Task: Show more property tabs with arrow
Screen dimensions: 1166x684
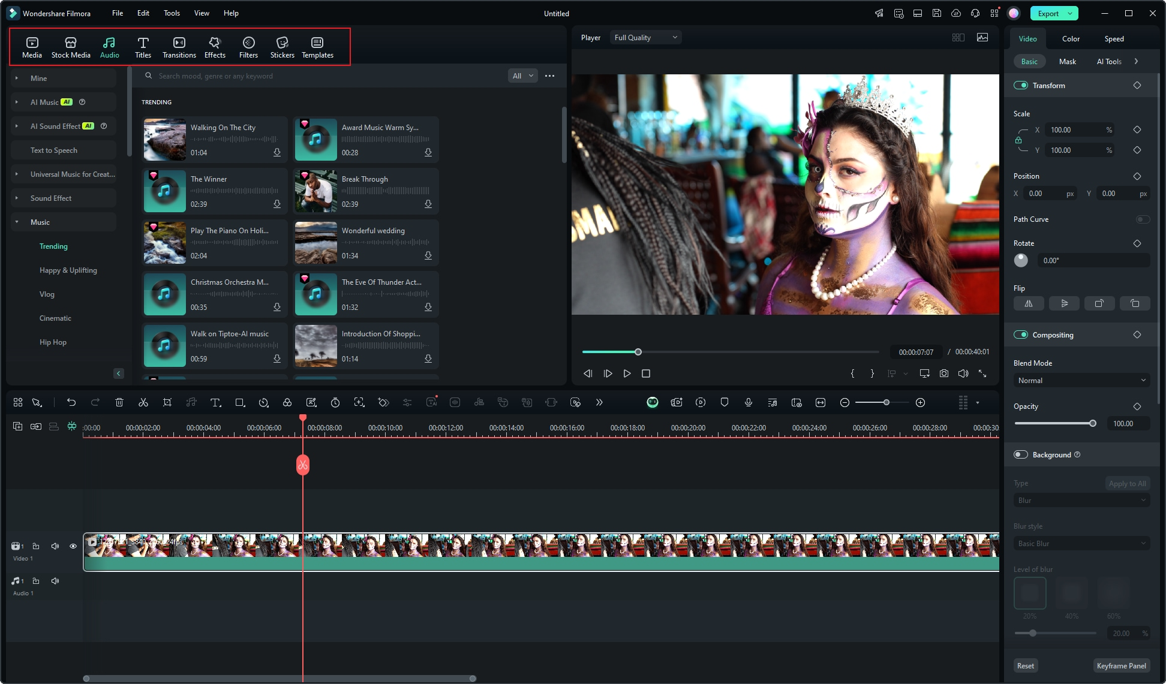Action: 1136,61
